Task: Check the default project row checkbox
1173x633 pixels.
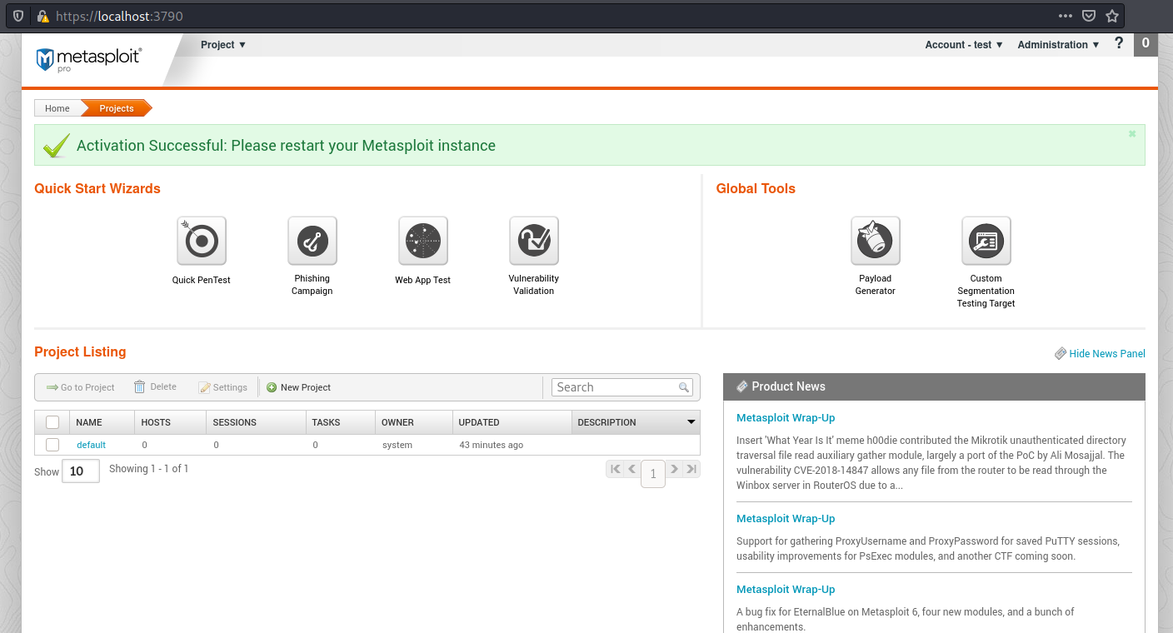Action: click(52, 445)
